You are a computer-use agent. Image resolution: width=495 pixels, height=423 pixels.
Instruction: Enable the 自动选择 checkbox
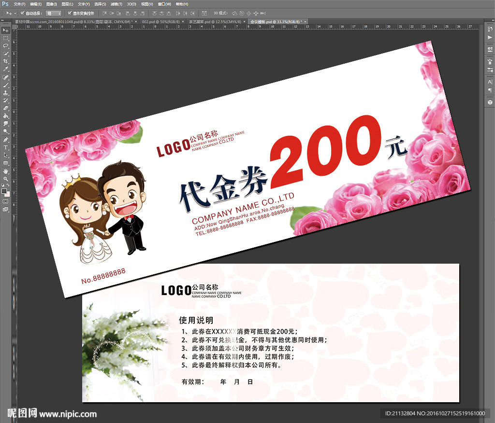[22, 13]
